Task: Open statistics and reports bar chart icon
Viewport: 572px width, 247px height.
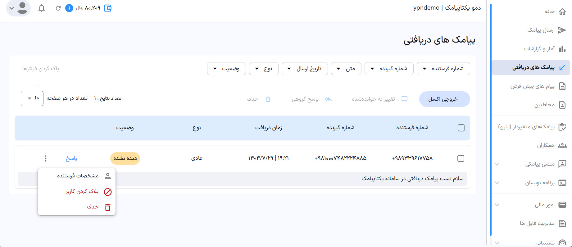Action: (x=562, y=49)
